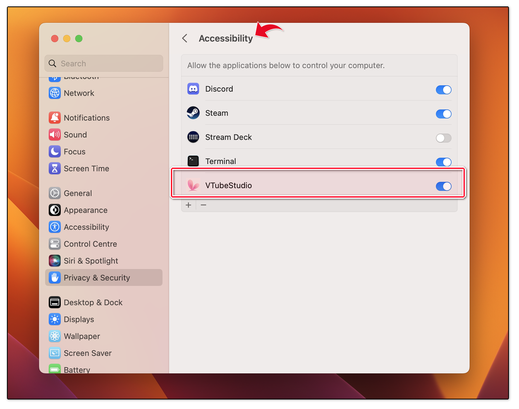Select Control Centre in sidebar
Screen dimensions: 519x409
click(103, 244)
